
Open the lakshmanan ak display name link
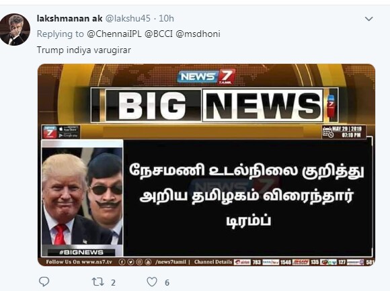pyautogui.click(x=69, y=18)
